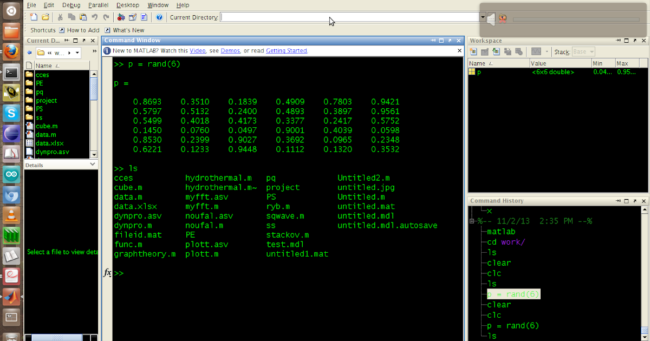Viewport: 650px width, 341px height.
Task: Open Firefox from the Ubuntu launcher
Action: pos(12,52)
